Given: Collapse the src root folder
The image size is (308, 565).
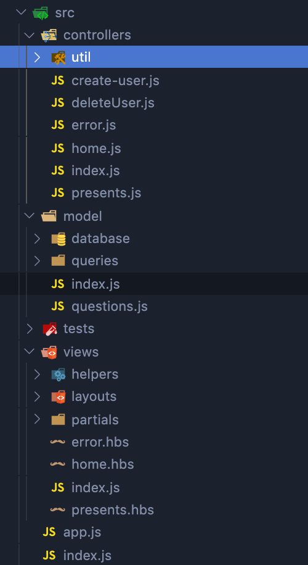Looking at the screenshot, I should pos(21,12).
